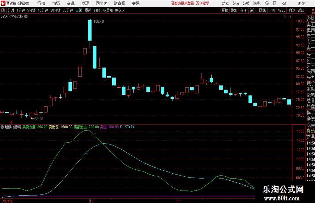Click the 叠加 overlay button
This screenshot has height=203, width=315.
tap(234, 10)
